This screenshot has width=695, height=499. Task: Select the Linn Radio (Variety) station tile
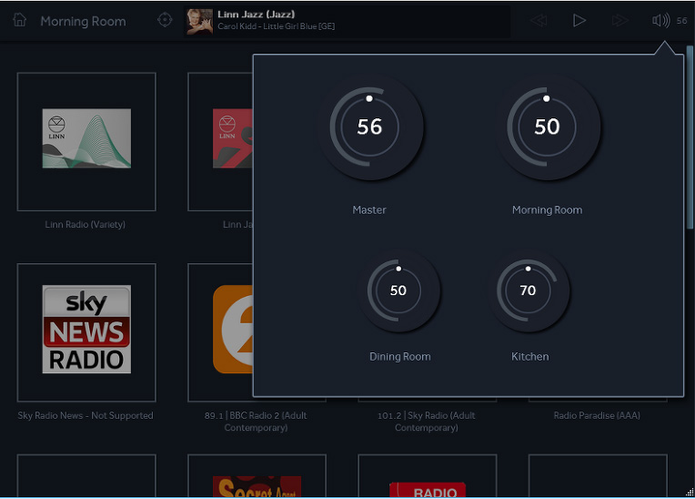pyautogui.click(x=86, y=141)
